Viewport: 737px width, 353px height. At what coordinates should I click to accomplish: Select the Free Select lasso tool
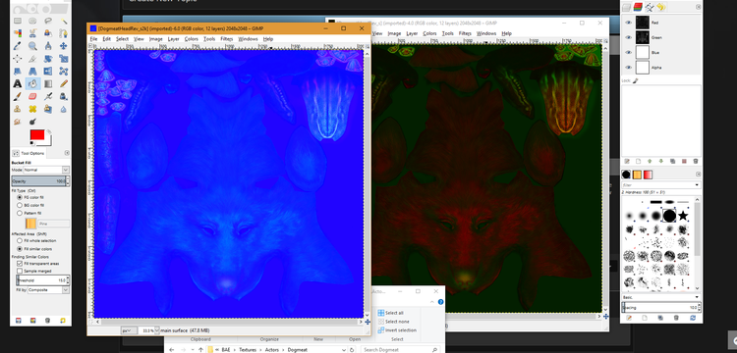(48, 21)
